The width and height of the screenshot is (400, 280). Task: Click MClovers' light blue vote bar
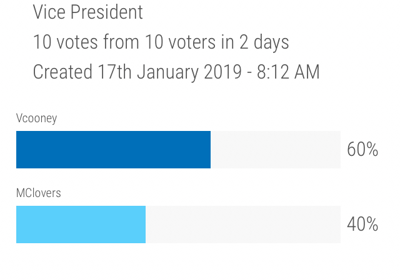tap(81, 224)
